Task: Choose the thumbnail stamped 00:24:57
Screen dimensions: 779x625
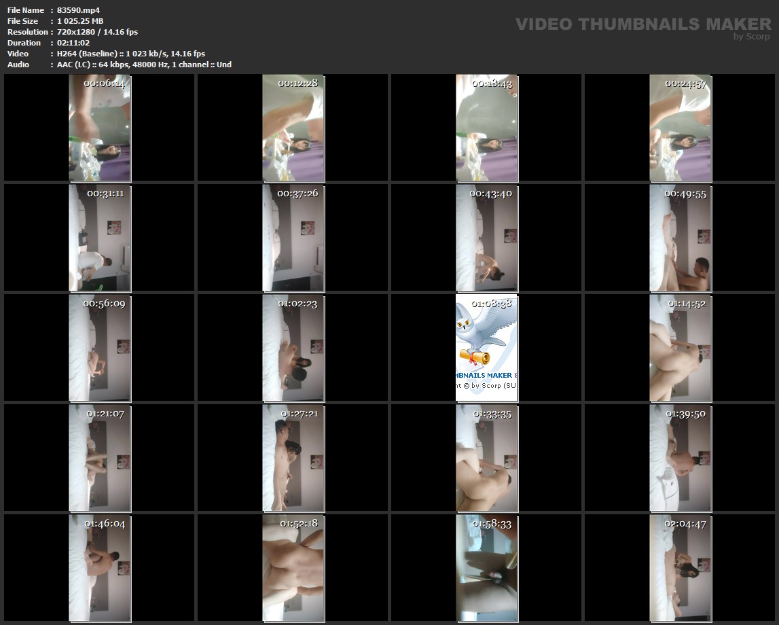Action: (681, 128)
